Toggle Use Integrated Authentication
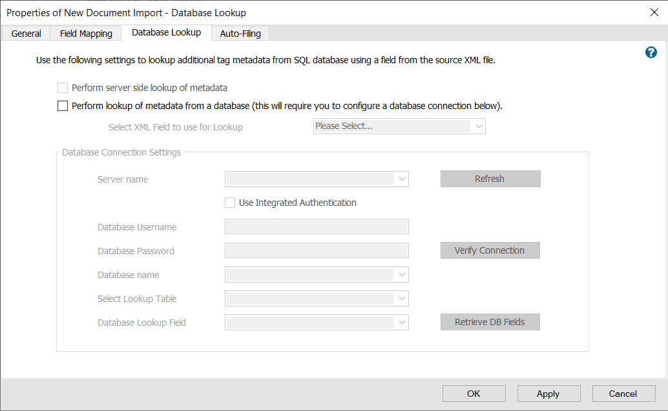This screenshot has height=411, width=668. click(x=230, y=203)
